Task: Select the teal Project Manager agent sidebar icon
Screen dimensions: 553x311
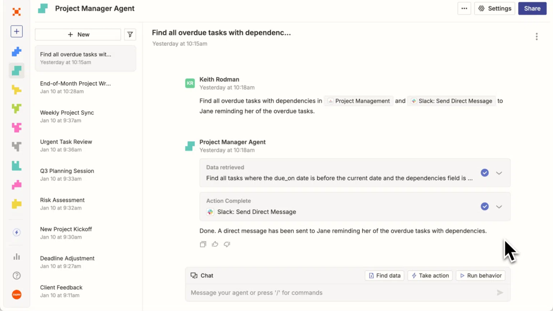Action: click(17, 71)
